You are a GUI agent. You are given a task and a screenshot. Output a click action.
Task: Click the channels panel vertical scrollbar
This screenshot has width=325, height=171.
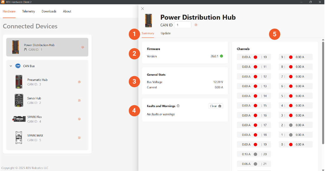[323, 92]
